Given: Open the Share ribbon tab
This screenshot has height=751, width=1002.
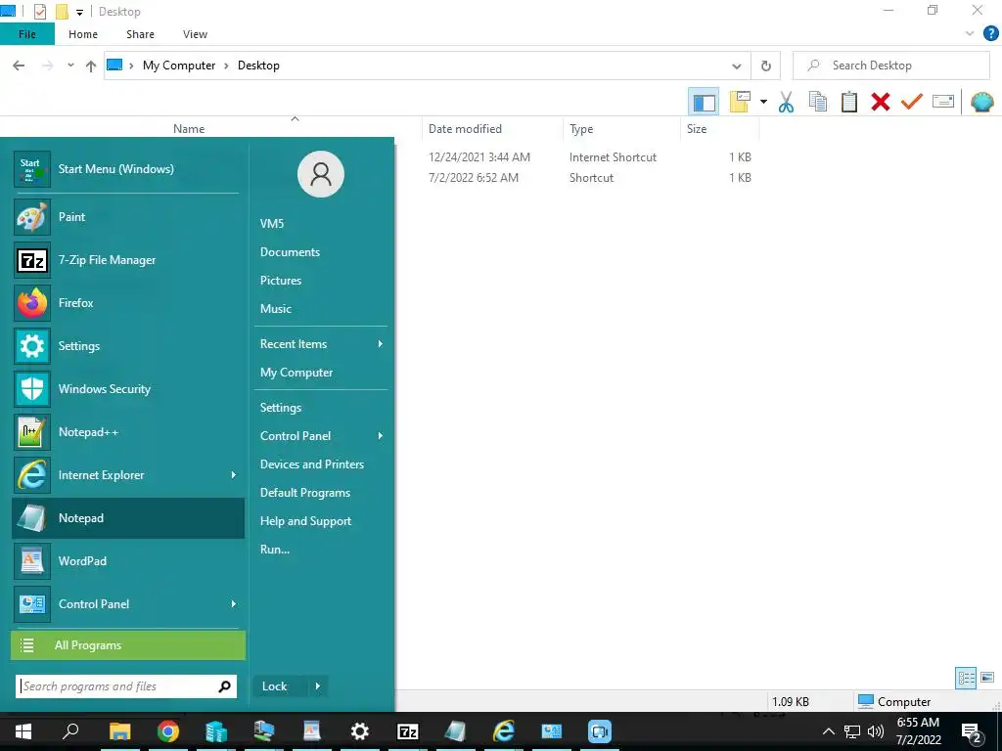Looking at the screenshot, I should 140,34.
